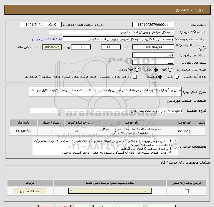Click the remaining days field showing 3
Screen dimensions: 214x207
pyautogui.click(x=81, y=47)
